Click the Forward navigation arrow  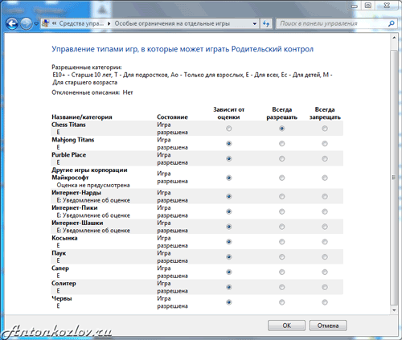[x=26, y=24]
